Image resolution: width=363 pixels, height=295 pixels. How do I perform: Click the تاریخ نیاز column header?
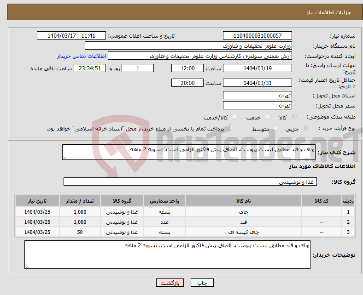pyautogui.click(x=37, y=201)
